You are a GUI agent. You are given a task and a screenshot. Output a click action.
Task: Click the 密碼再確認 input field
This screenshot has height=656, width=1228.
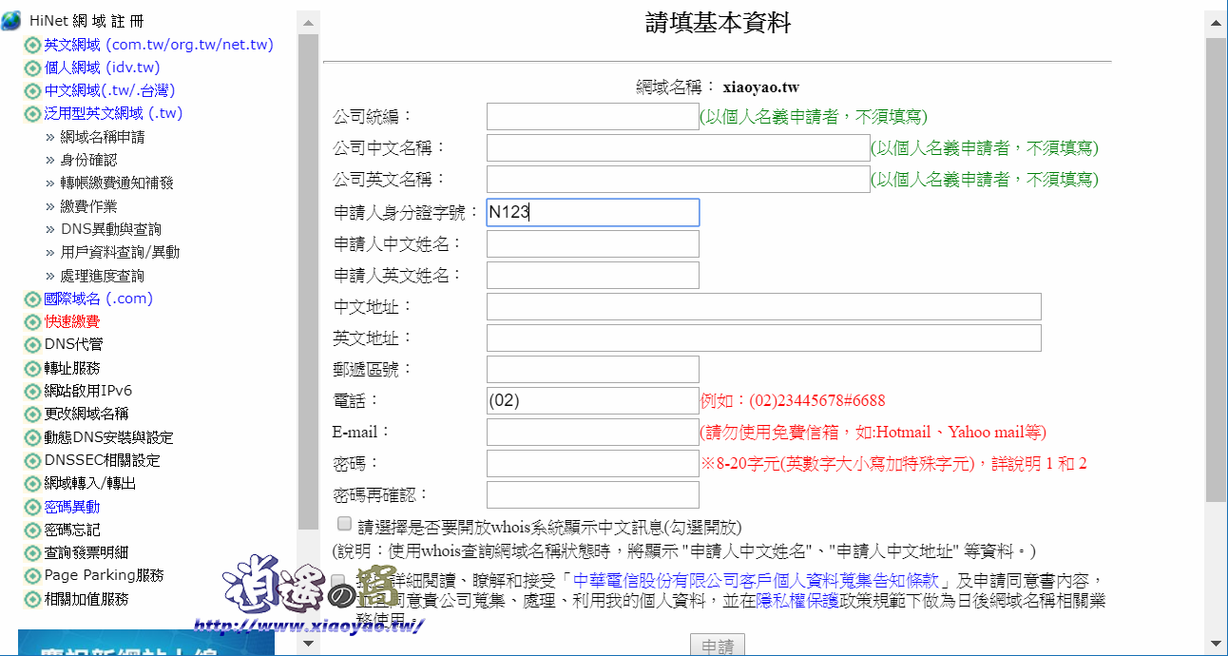(593, 495)
